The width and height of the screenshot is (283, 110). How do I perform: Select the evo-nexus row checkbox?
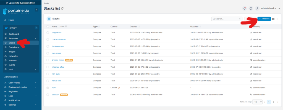(x=48, y=53)
